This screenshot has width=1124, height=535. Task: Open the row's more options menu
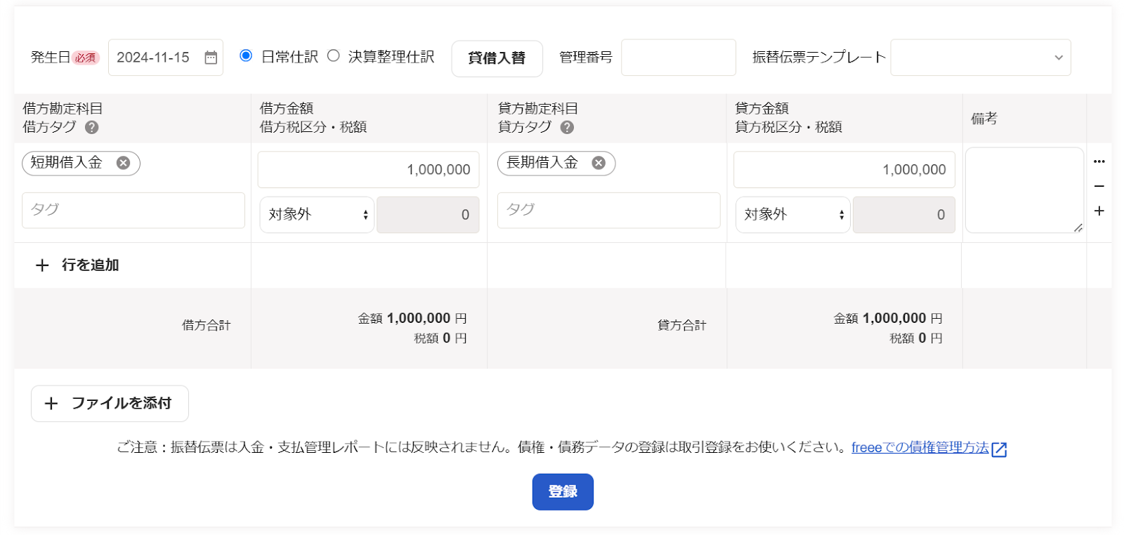click(1099, 161)
